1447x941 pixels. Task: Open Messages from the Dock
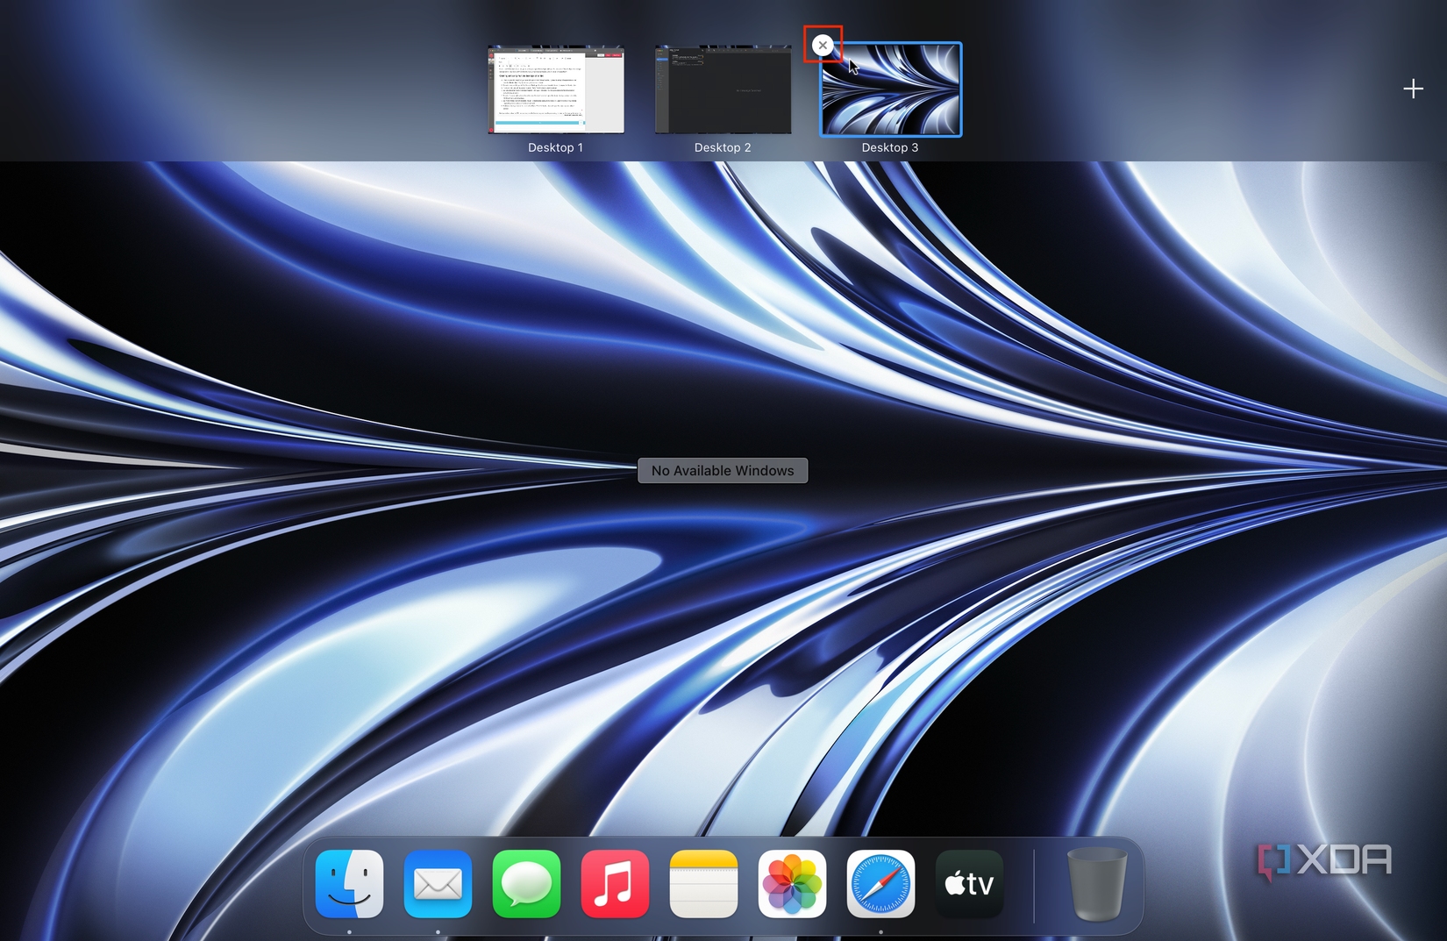pos(526,884)
